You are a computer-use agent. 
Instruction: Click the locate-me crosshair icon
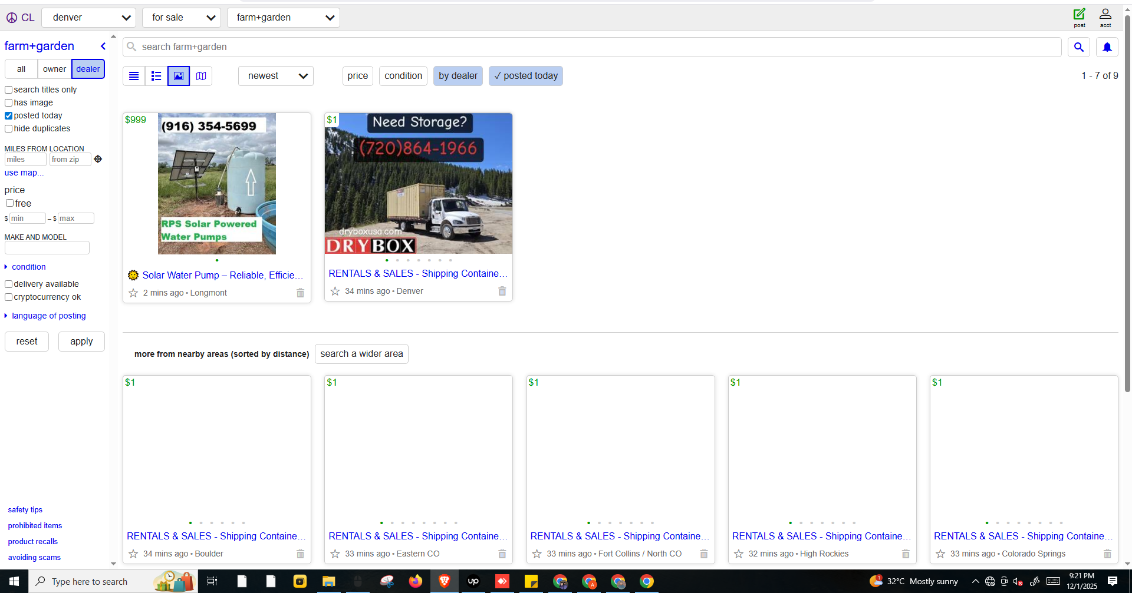pos(98,159)
